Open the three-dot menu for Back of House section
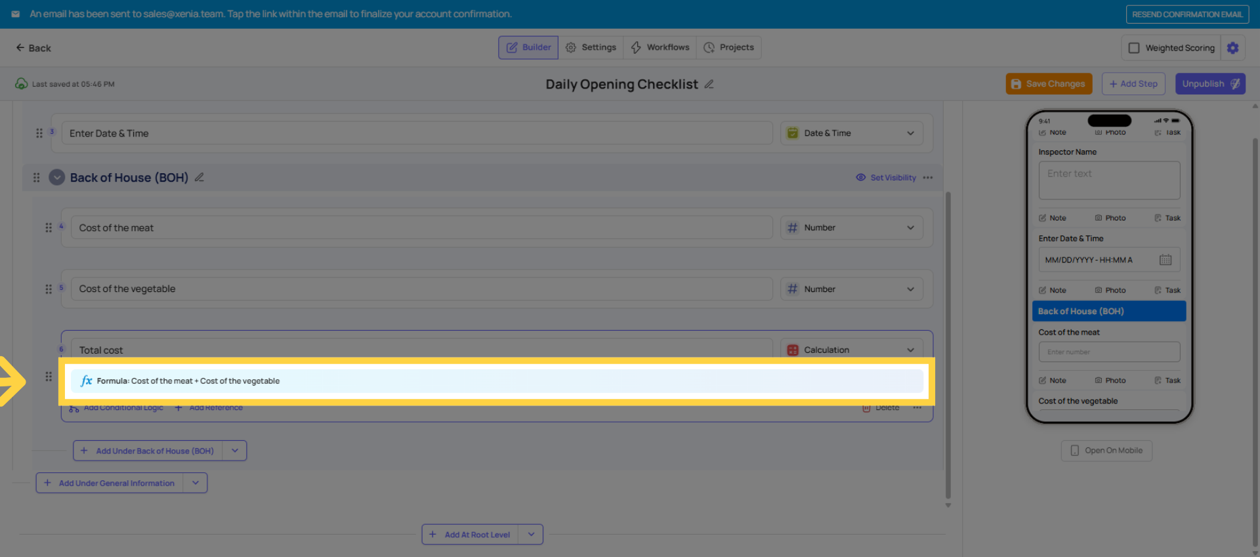1260x557 pixels. (x=927, y=178)
